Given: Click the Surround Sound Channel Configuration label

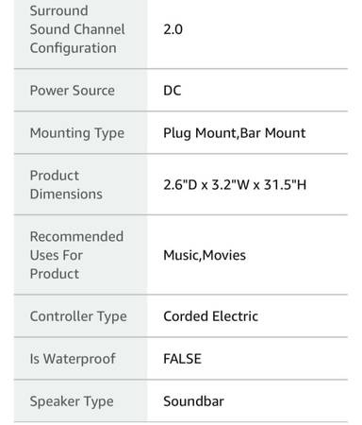Looking at the screenshot, I should (77, 29).
